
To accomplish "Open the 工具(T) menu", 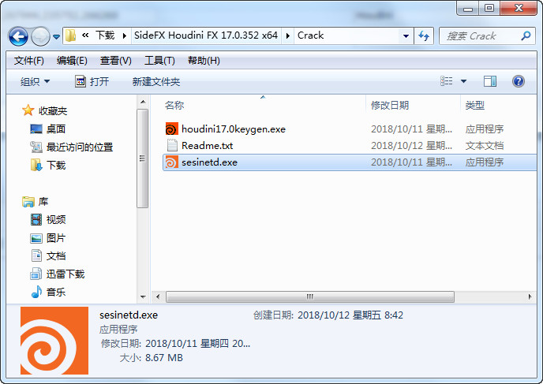I will pos(159,61).
